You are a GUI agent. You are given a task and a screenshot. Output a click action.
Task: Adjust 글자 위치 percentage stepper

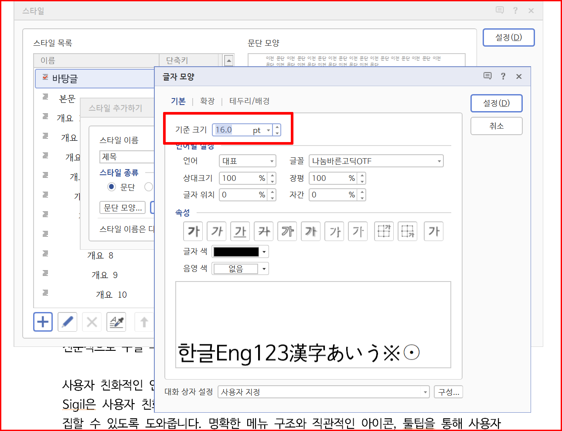click(x=272, y=195)
